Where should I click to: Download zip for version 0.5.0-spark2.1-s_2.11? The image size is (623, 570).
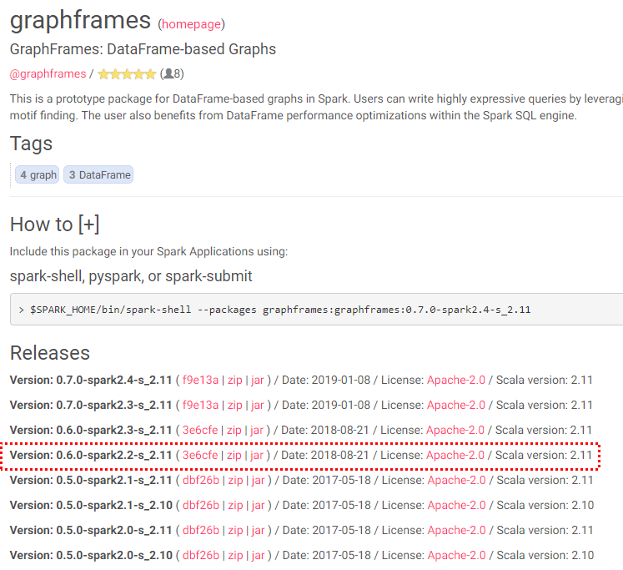click(236, 480)
